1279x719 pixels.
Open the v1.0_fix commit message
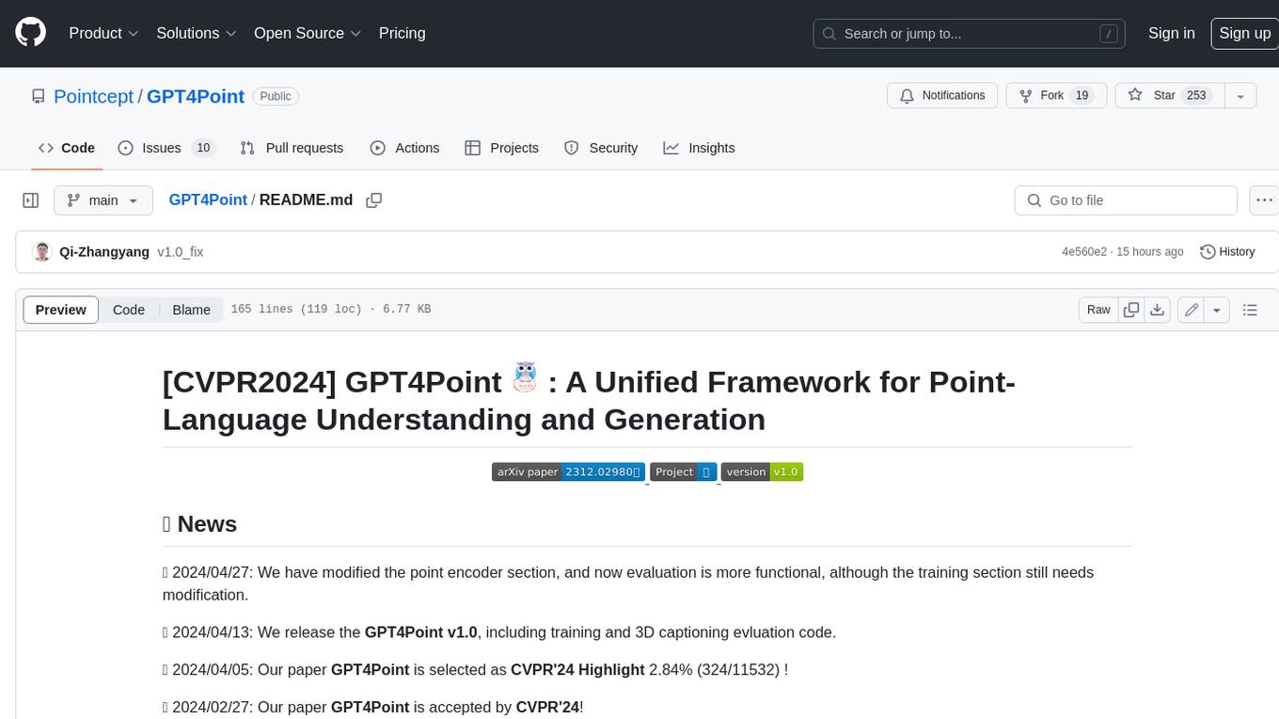(x=180, y=252)
